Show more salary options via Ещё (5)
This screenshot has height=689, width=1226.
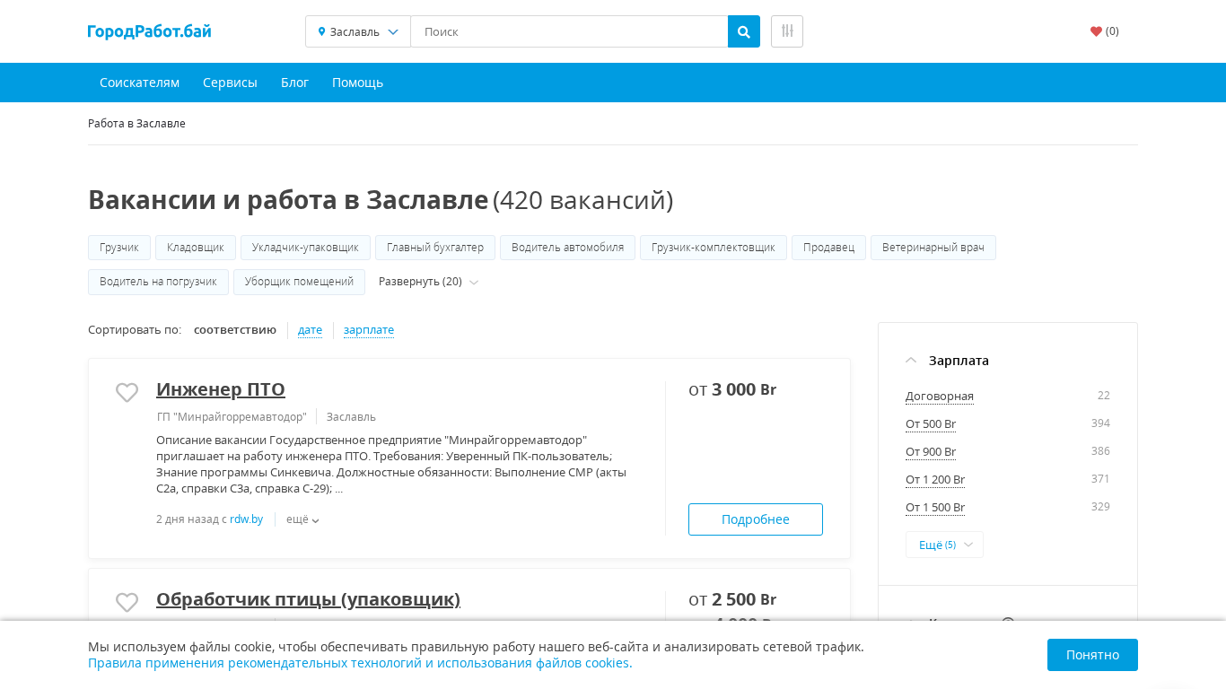(x=944, y=545)
